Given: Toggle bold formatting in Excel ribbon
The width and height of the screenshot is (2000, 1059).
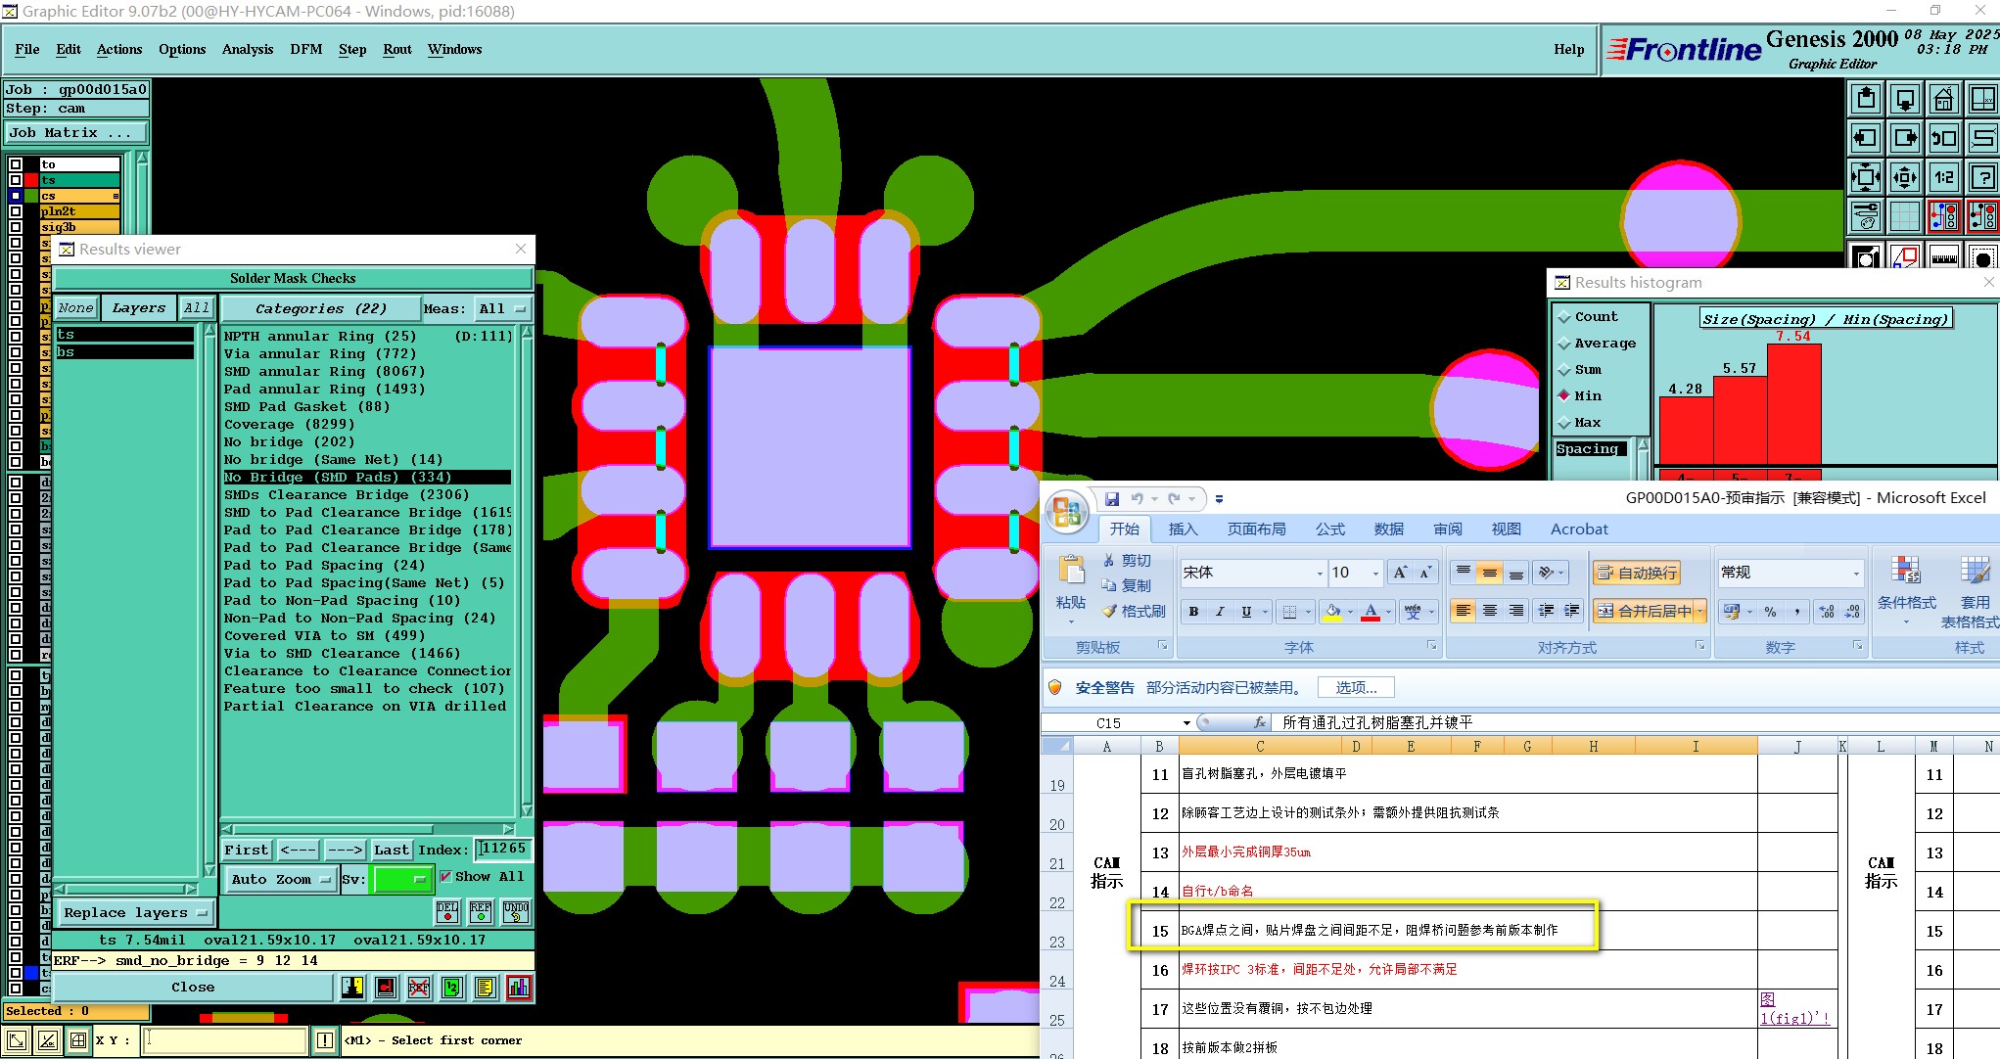Looking at the screenshot, I should 1193,612.
